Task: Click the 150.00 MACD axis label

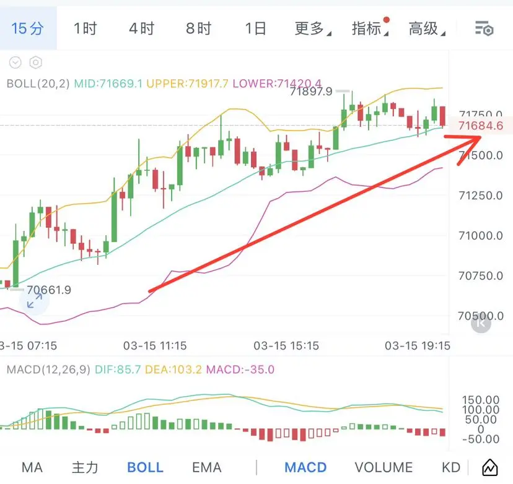Action: (x=481, y=400)
